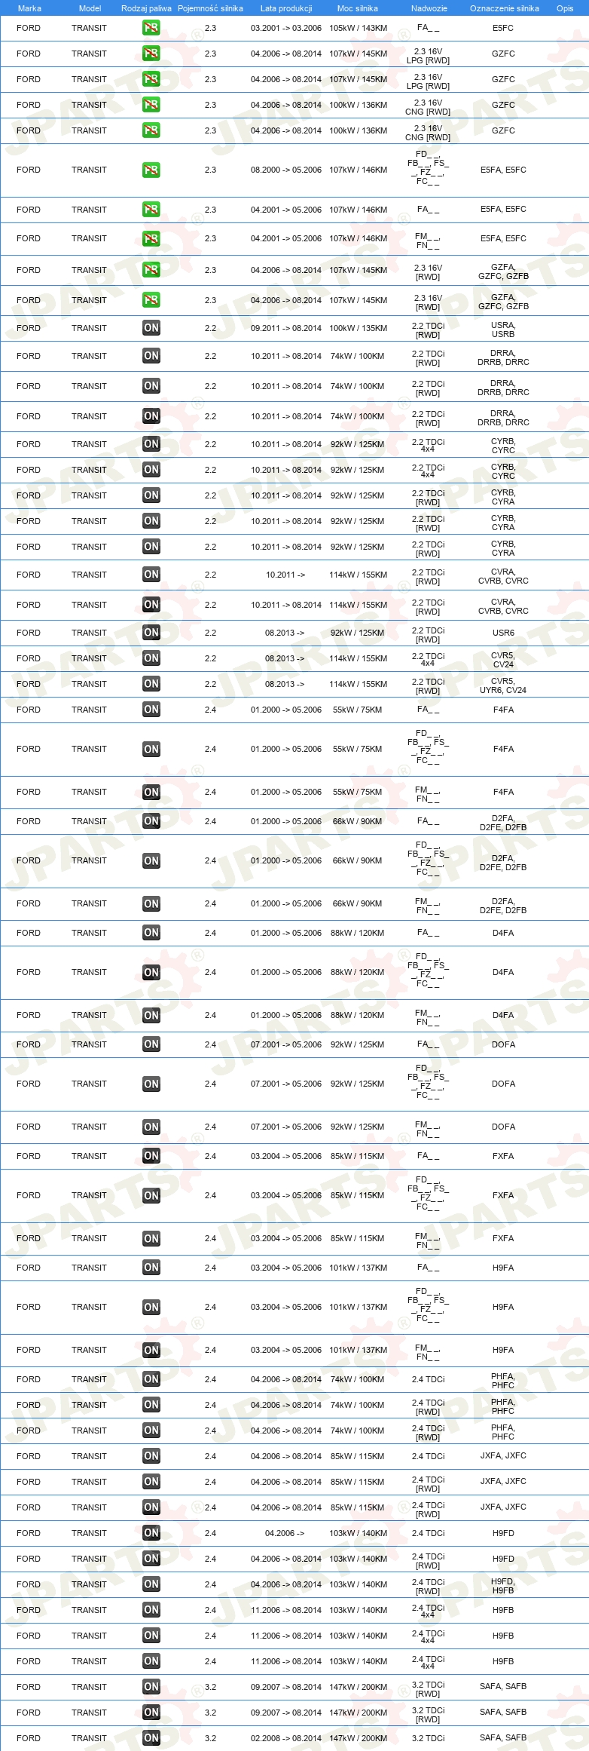Image resolution: width=589 pixels, height=1751 pixels.
Task: Click the ON icon in the 66kW / 90KM FA_ _ row
Action: click(x=151, y=821)
